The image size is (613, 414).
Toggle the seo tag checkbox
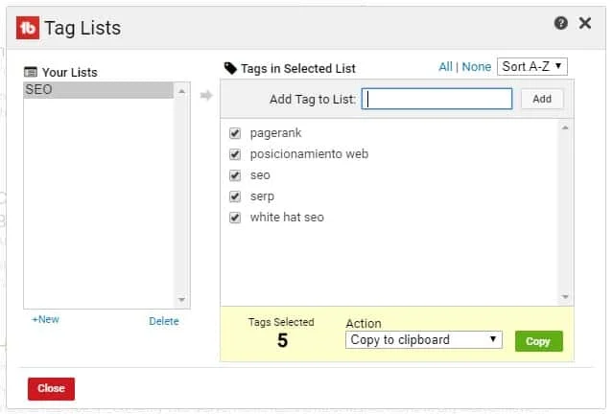tap(235, 175)
